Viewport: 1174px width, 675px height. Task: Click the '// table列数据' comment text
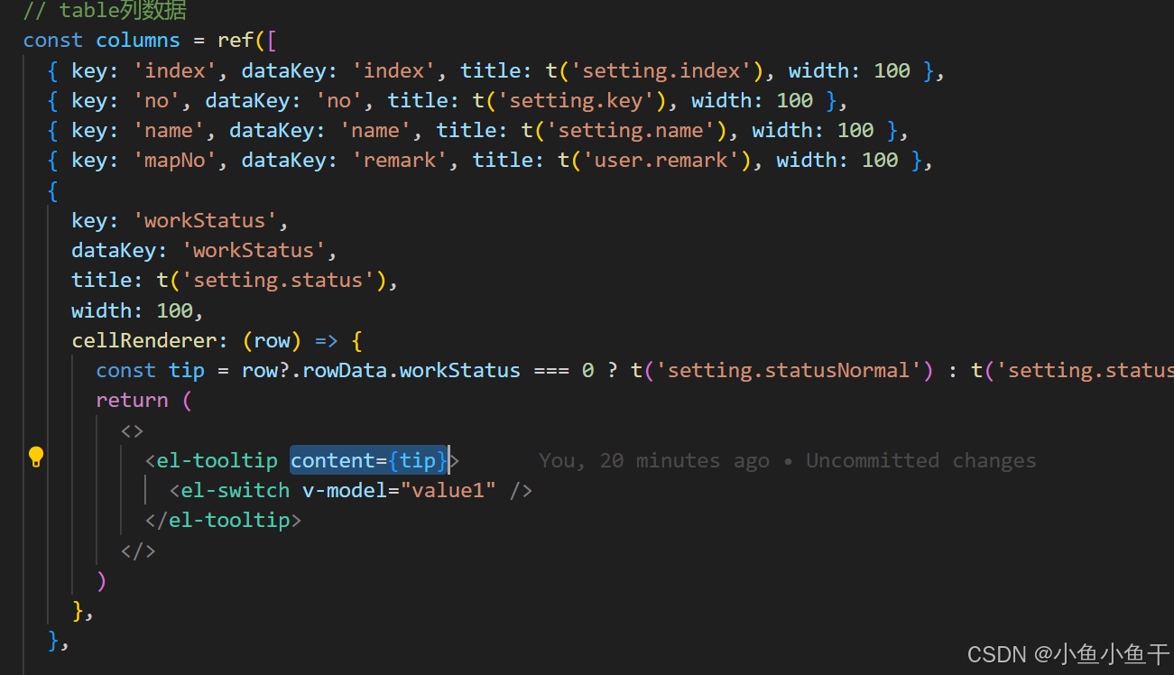click(105, 11)
